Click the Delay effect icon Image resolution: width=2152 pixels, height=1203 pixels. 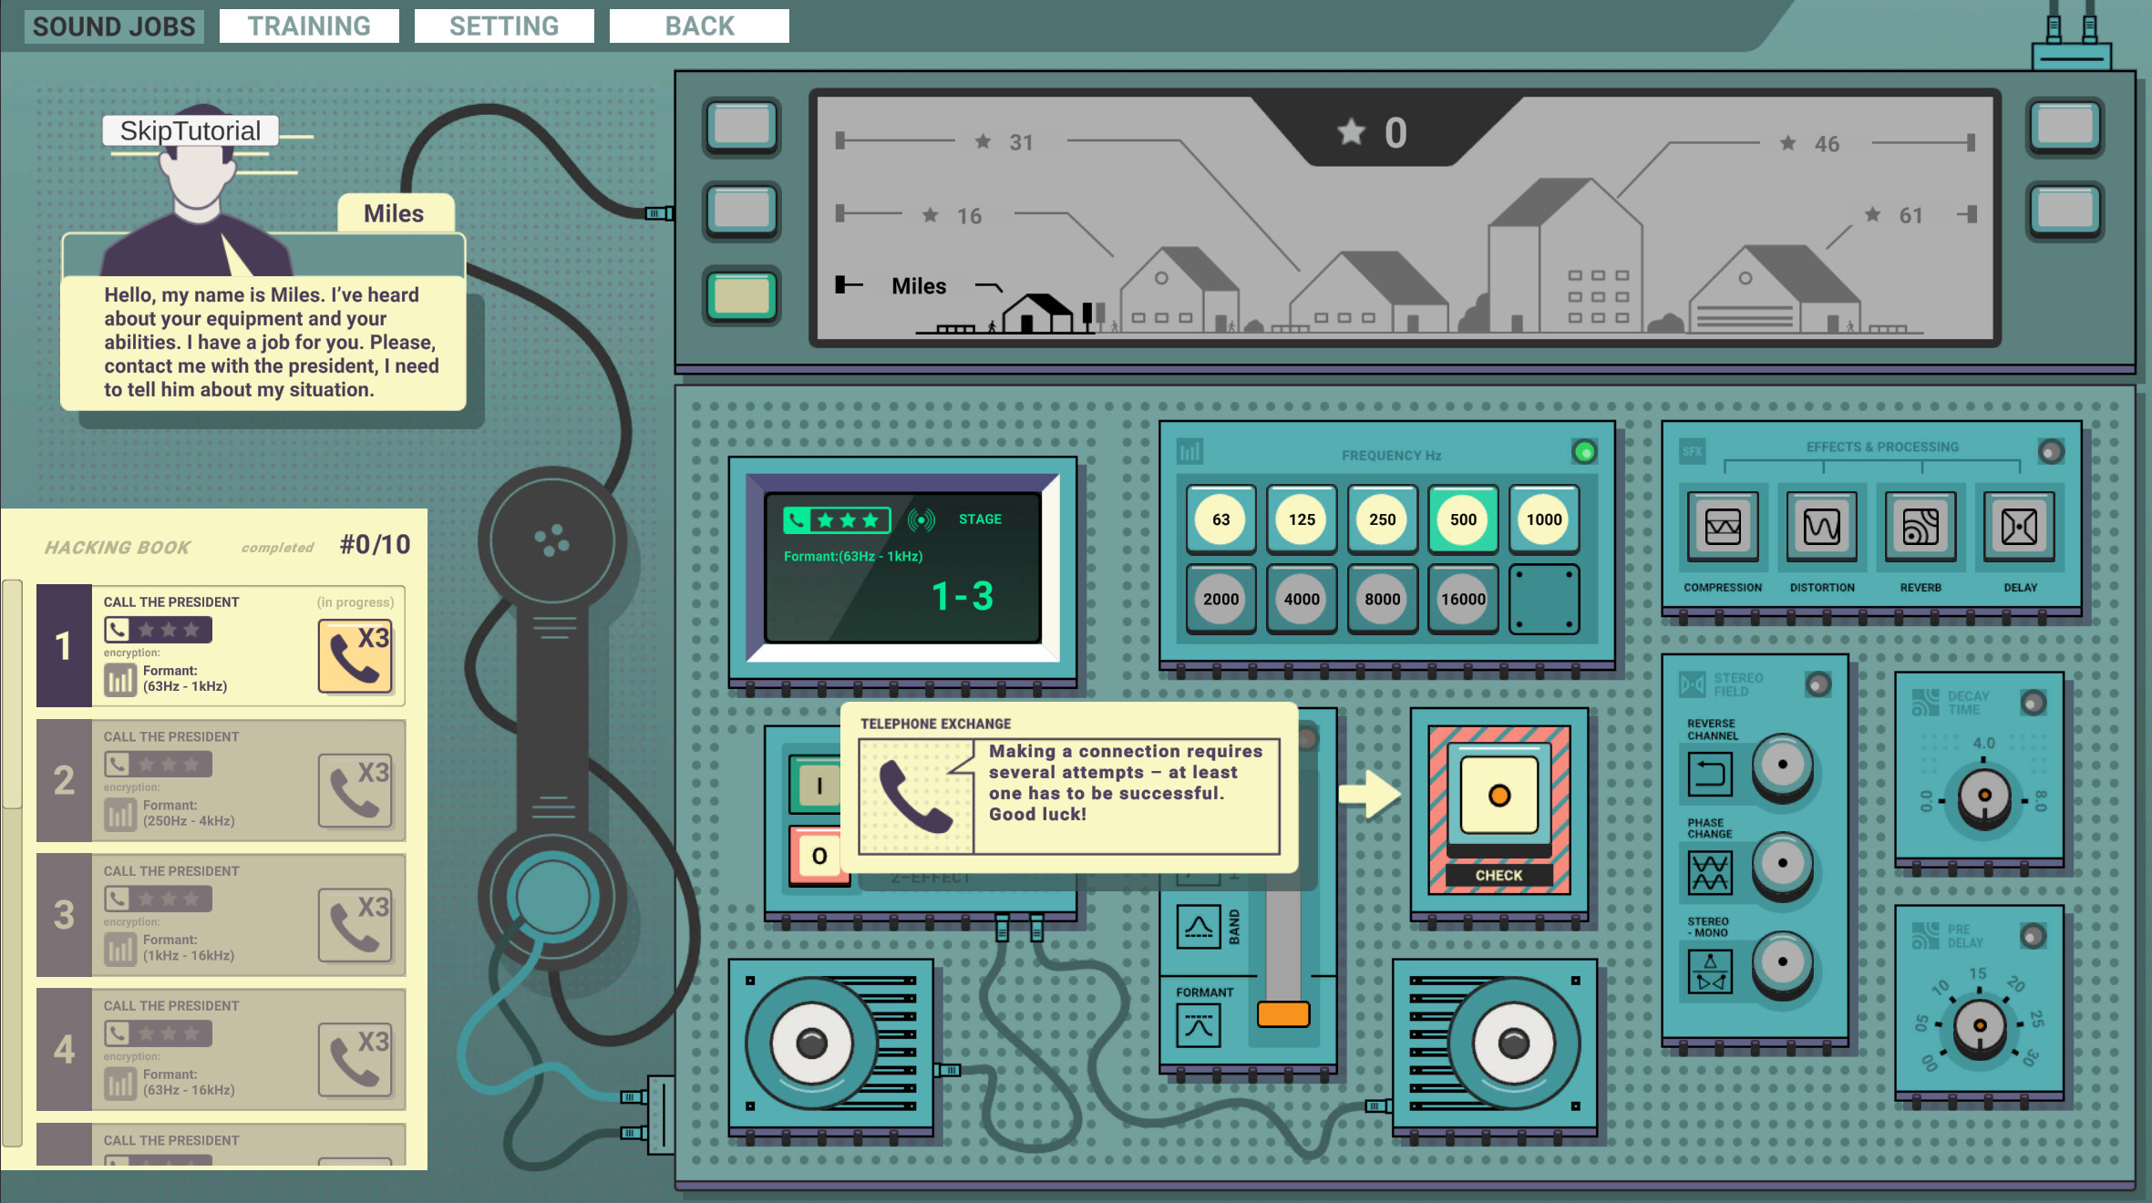tap(2019, 527)
